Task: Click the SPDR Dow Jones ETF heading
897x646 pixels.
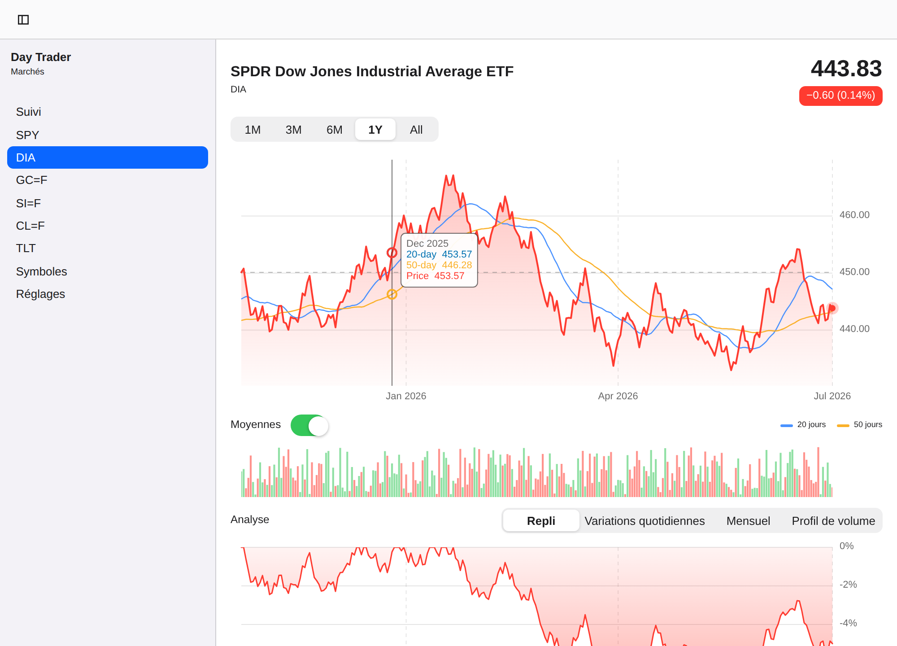Action: (372, 71)
